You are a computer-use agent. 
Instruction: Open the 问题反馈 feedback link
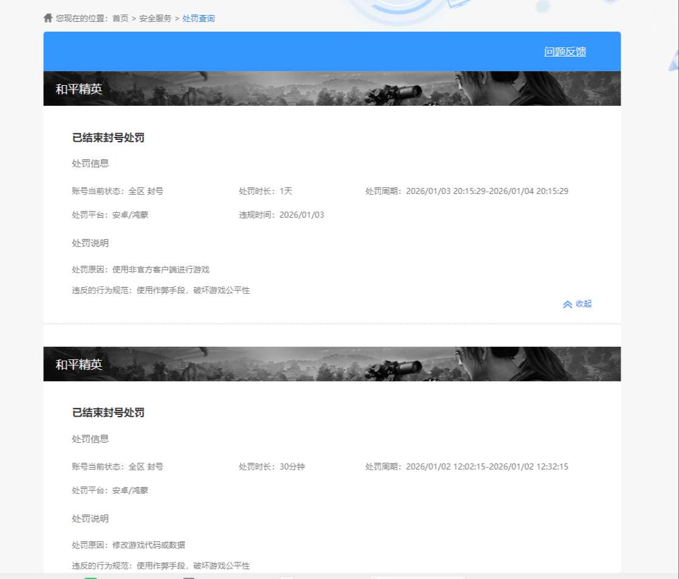coord(565,52)
